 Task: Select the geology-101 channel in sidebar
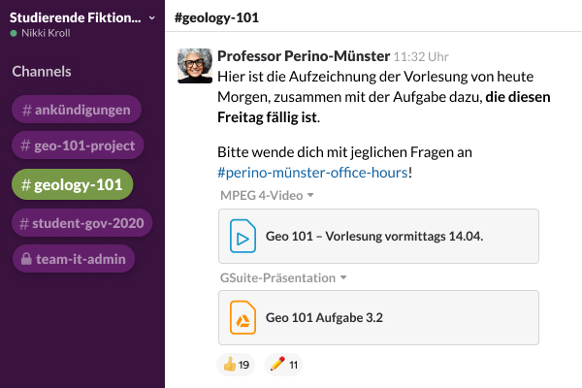[73, 184]
